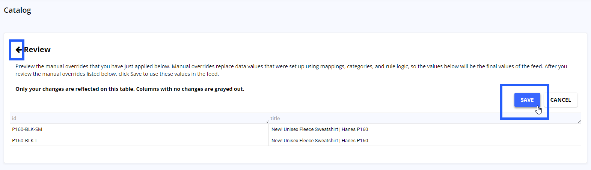The image size is (591, 170).
Task: Cancel the override review
Action: (x=561, y=100)
